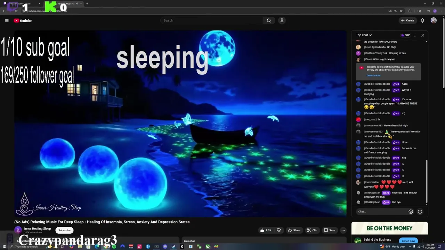Open Spotify from the taskbar
The height and width of the screenshot is (250, 445).
(x=114, y=247)
